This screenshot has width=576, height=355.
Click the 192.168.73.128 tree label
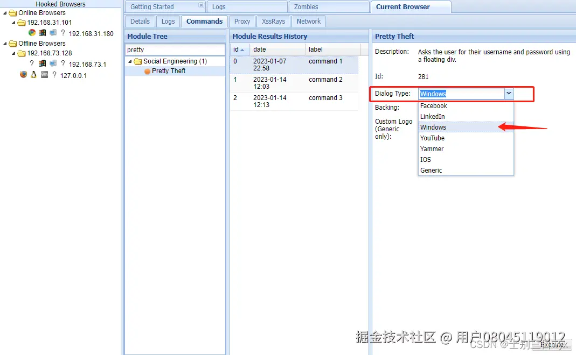(49, 54)
